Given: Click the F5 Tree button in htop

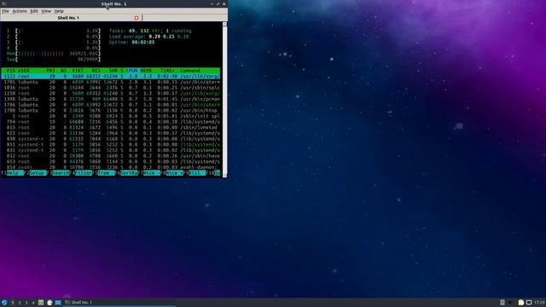Looking at the screenshot, I should [104, 173].
